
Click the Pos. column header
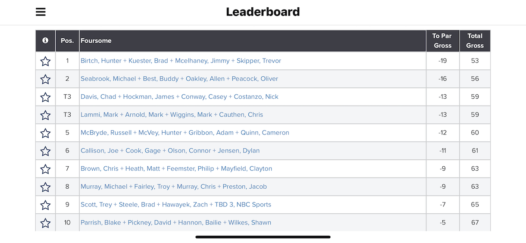coord(67,41)
